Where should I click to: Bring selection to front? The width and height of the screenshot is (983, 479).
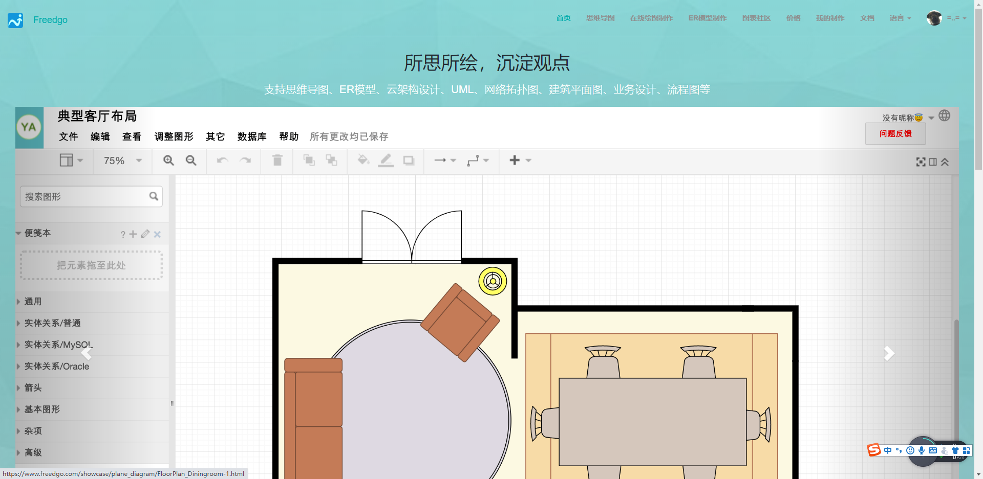click(x=309, y=161)
